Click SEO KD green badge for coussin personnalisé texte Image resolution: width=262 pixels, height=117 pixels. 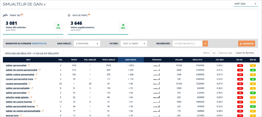[253, 79]
